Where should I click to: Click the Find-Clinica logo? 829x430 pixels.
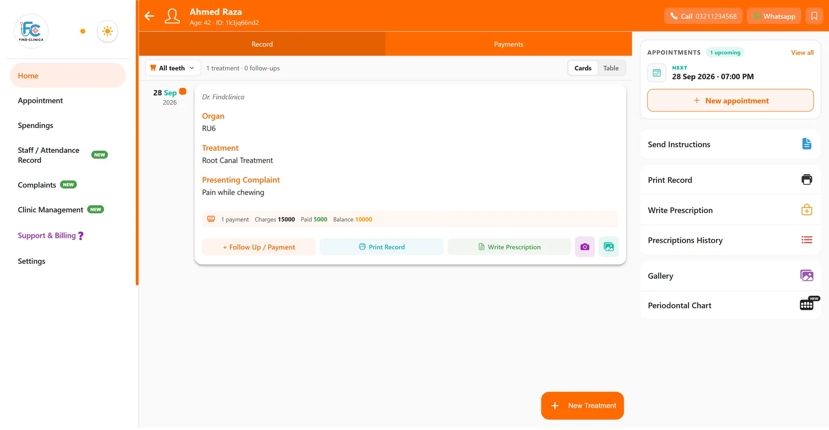31,31
